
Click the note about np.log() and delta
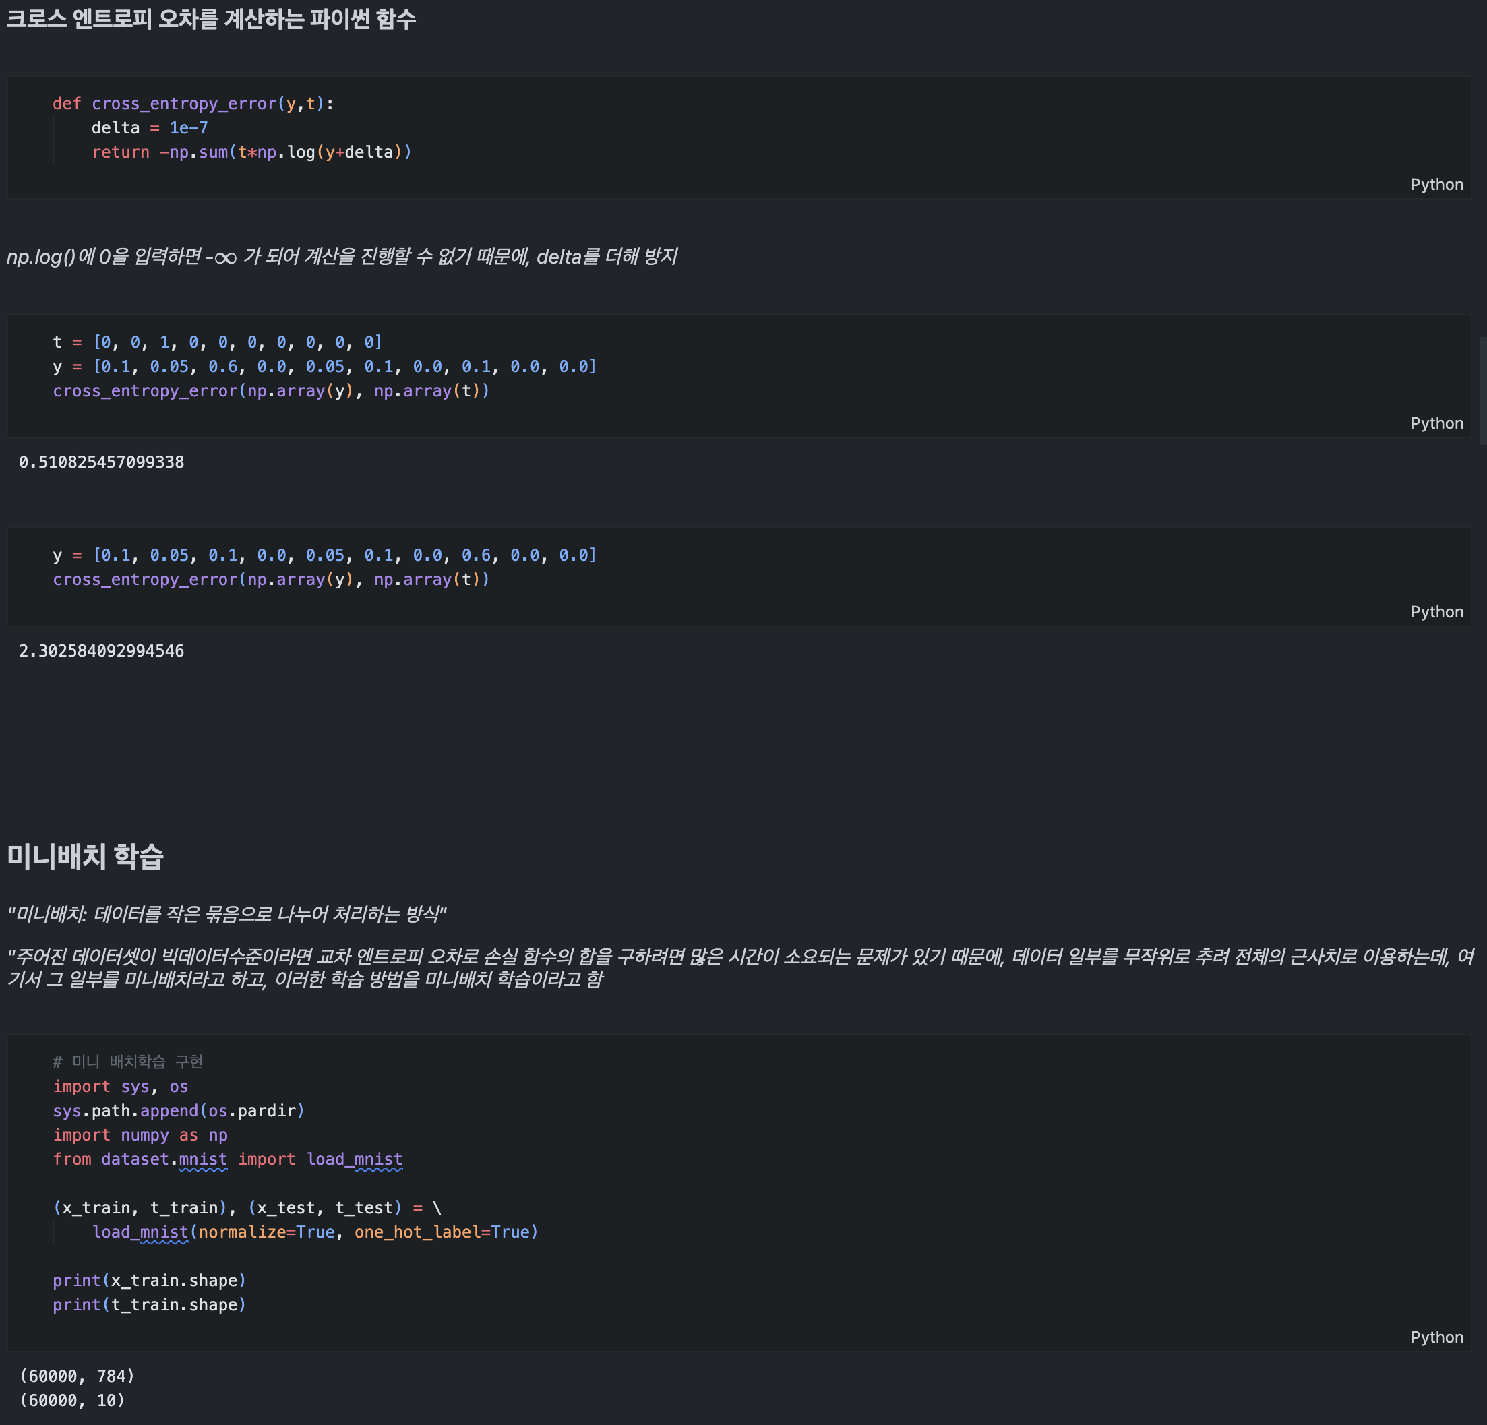(341, 256)
